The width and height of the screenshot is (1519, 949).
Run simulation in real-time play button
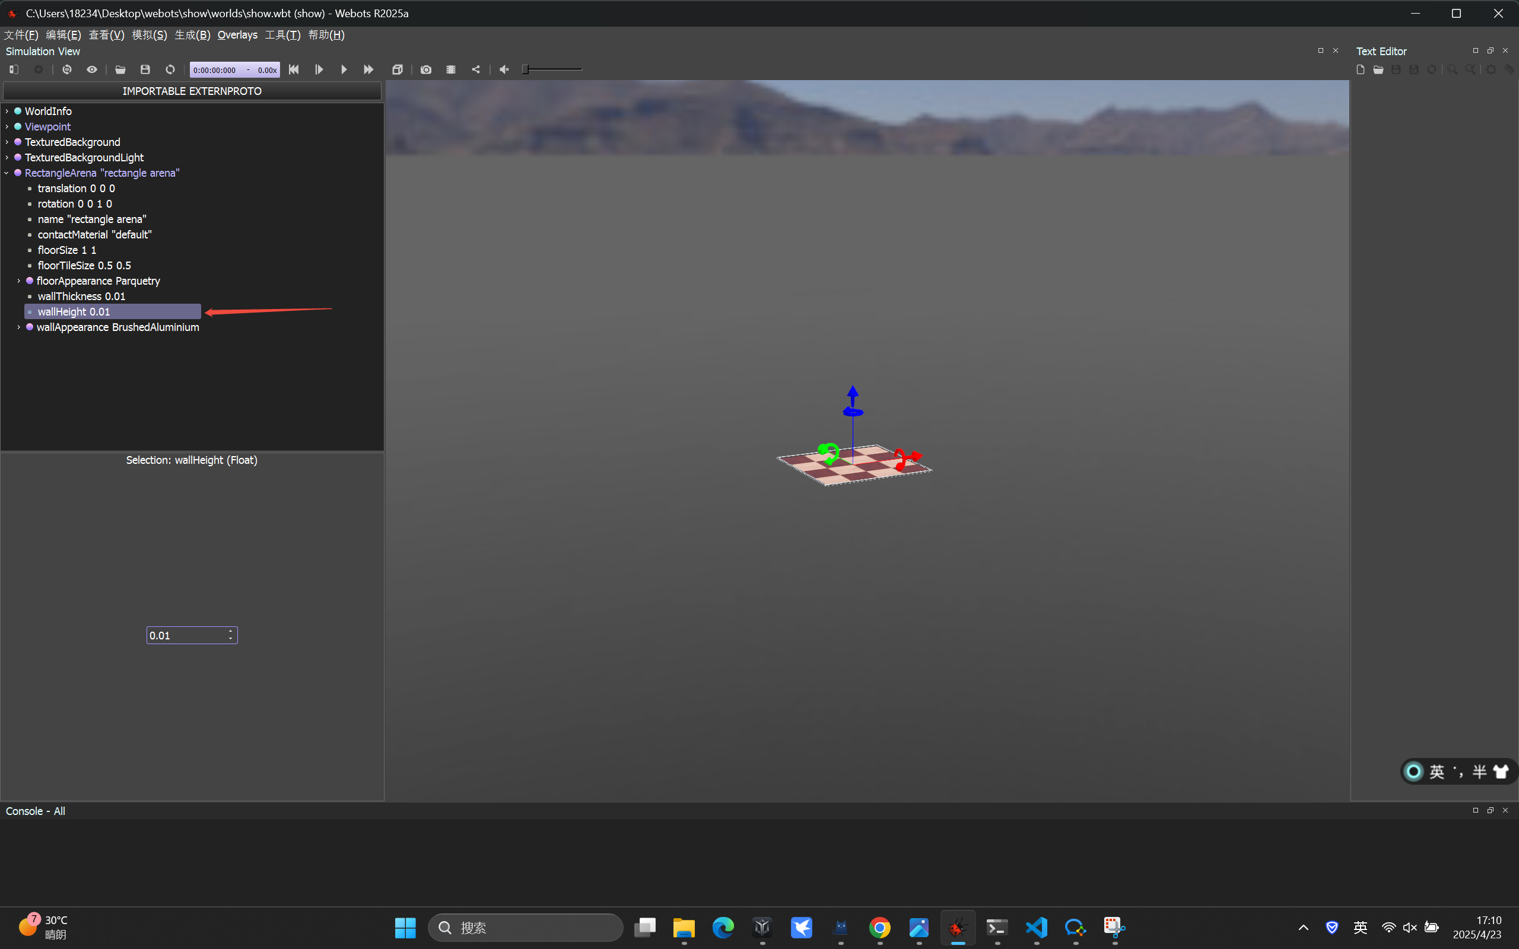tap(344, 69)
